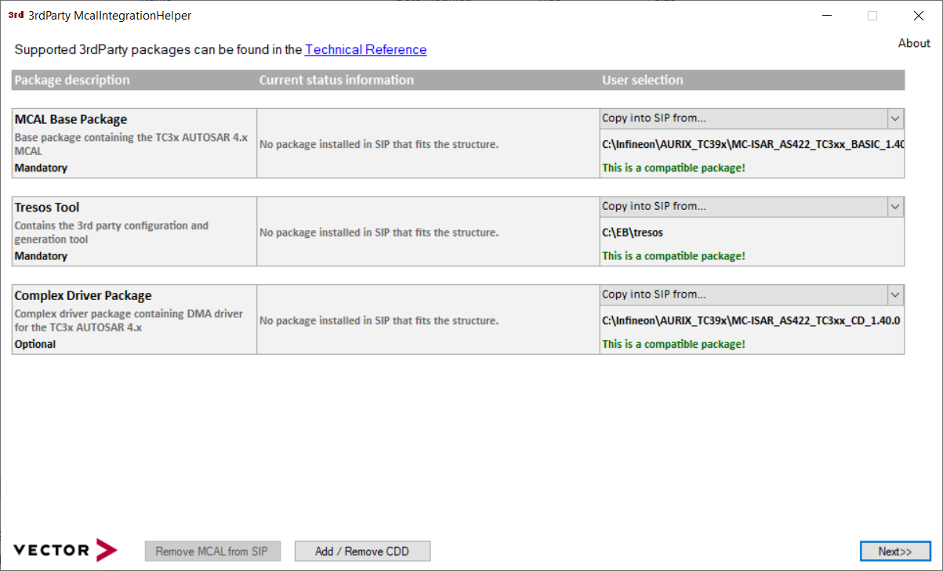Image resolution: width=943 pixels, height=571 pixels.
Task: Click the User selection column header
Action: click(x=642, y=80)
